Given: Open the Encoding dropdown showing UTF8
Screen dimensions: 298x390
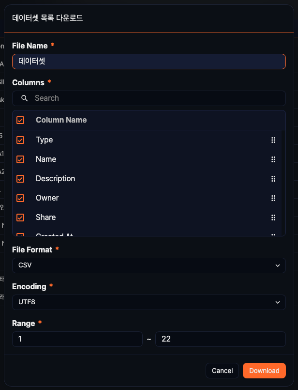Looking at the screenshot, I should pyautogui.click(x=149, y=302).
